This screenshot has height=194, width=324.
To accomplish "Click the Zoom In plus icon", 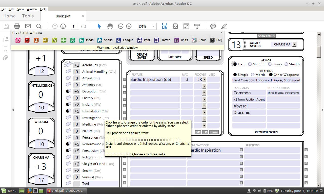I will [129, 26].
